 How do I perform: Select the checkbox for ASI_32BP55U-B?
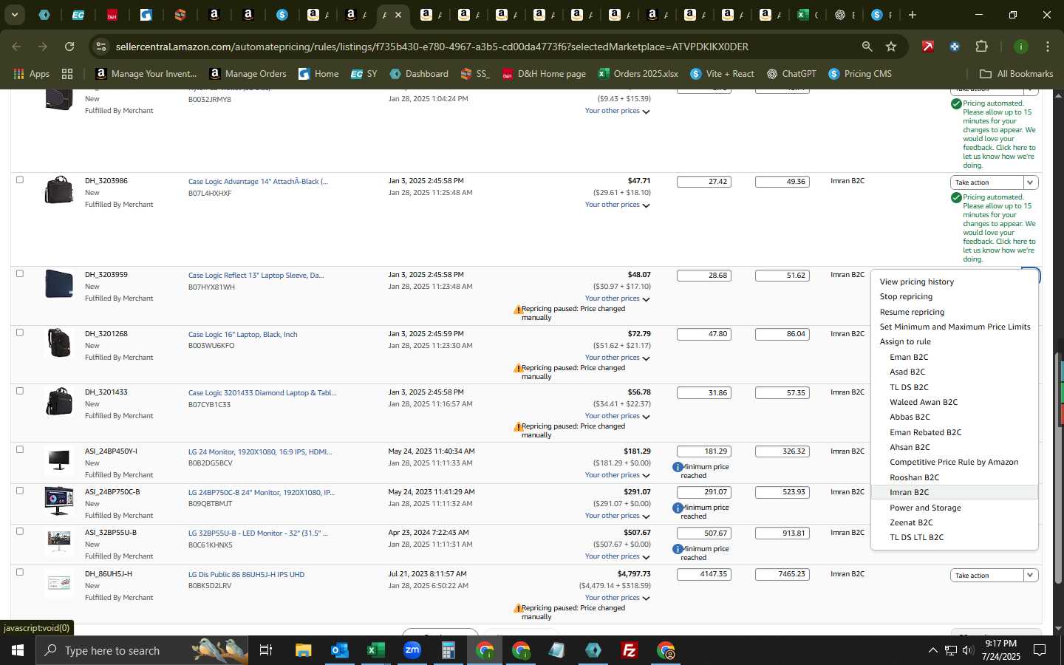click(x=20, y=531)
